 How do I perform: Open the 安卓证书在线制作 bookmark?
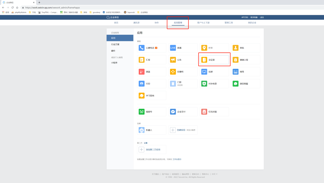click(x=112, y=12)
